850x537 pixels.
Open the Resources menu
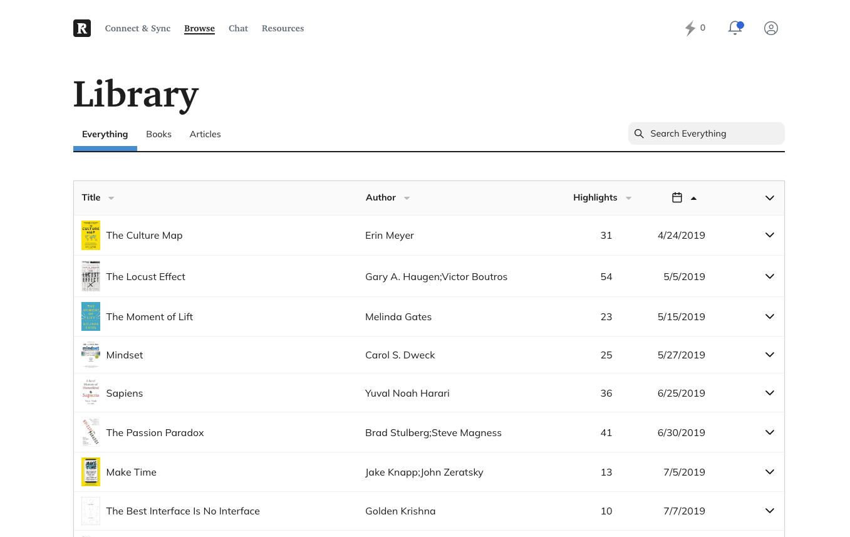(x=282, y=28)
